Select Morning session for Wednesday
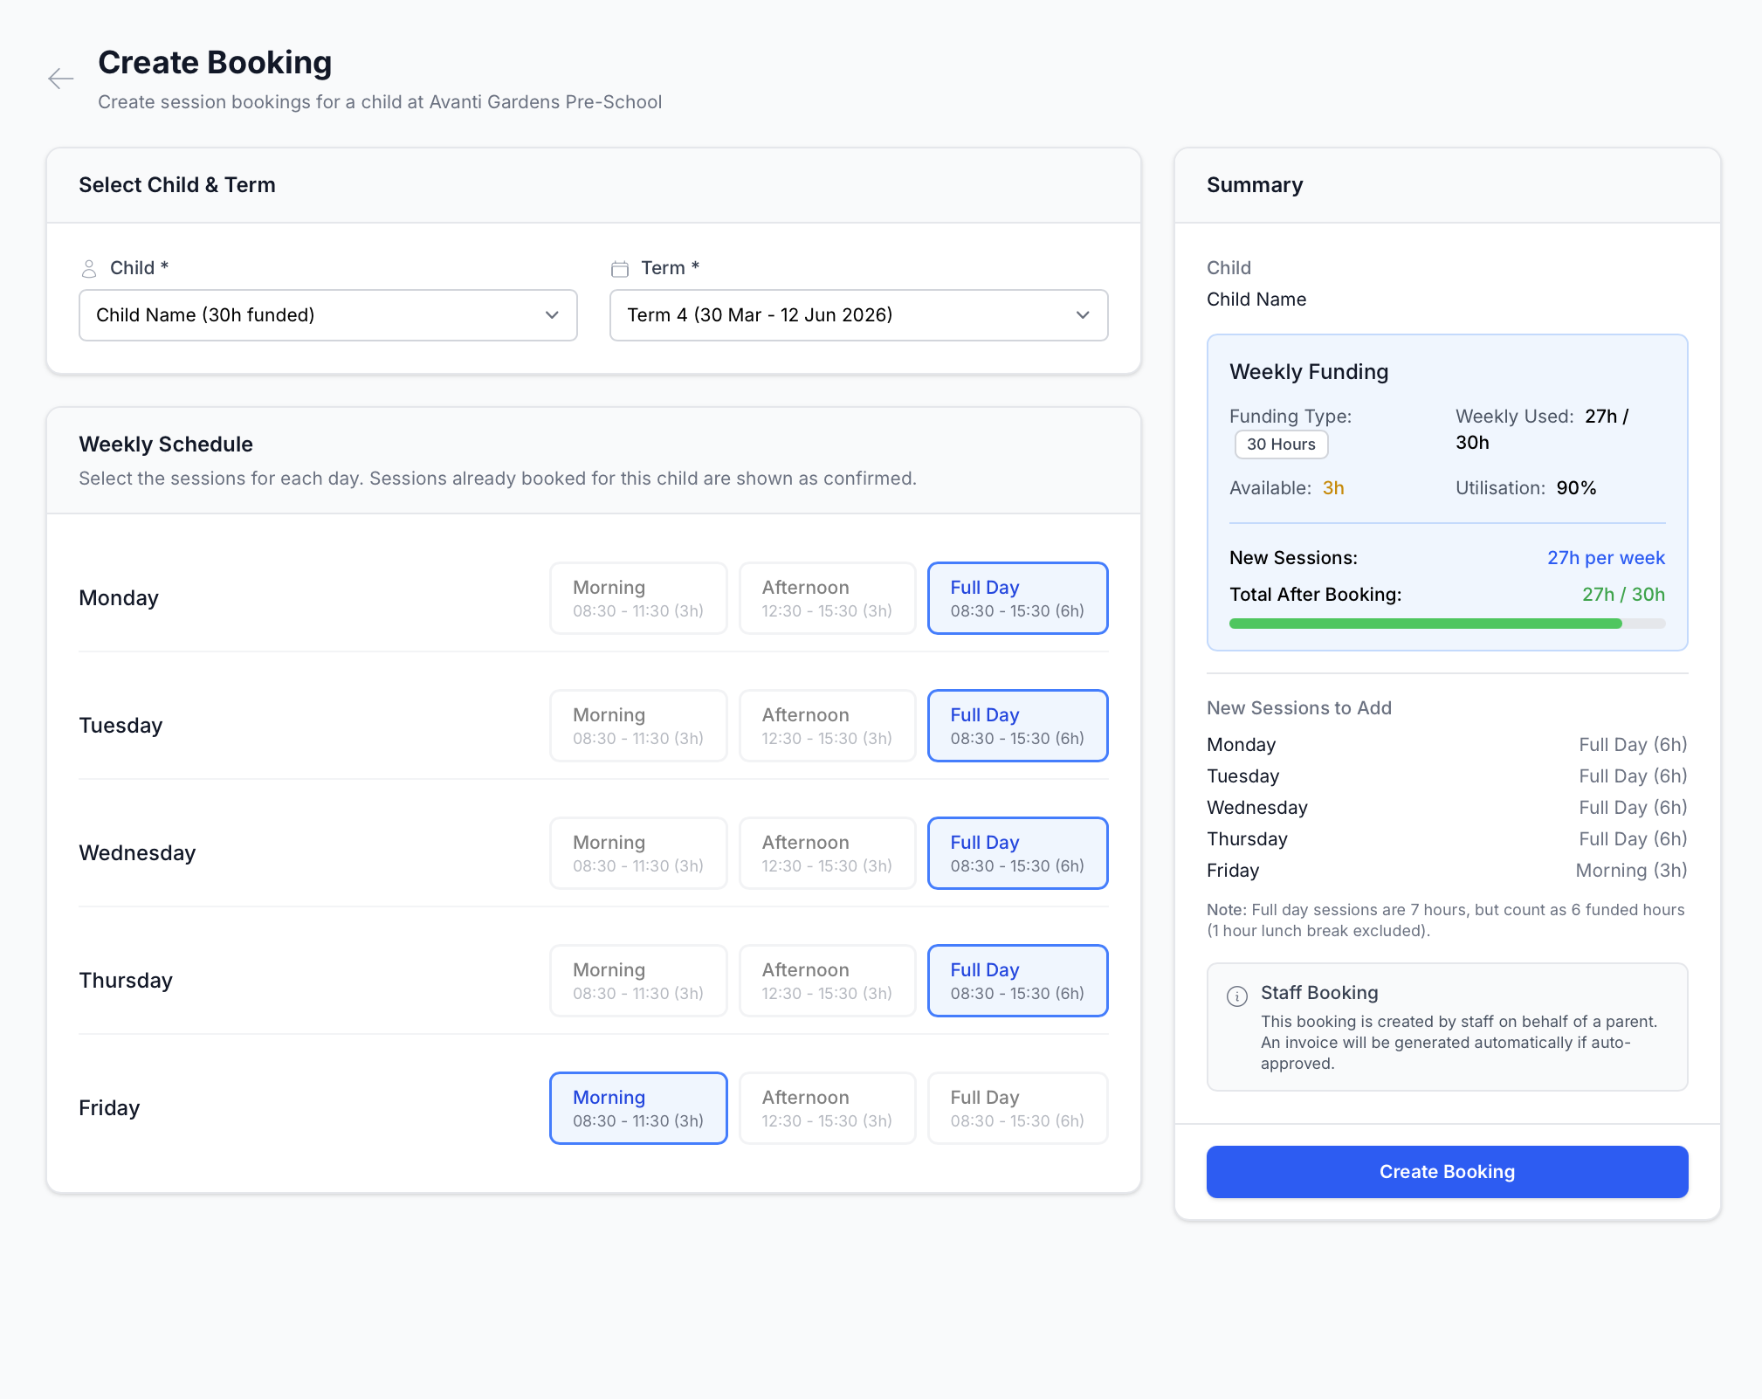This screenshot has height=1399, width=1762. pos(638,853)
